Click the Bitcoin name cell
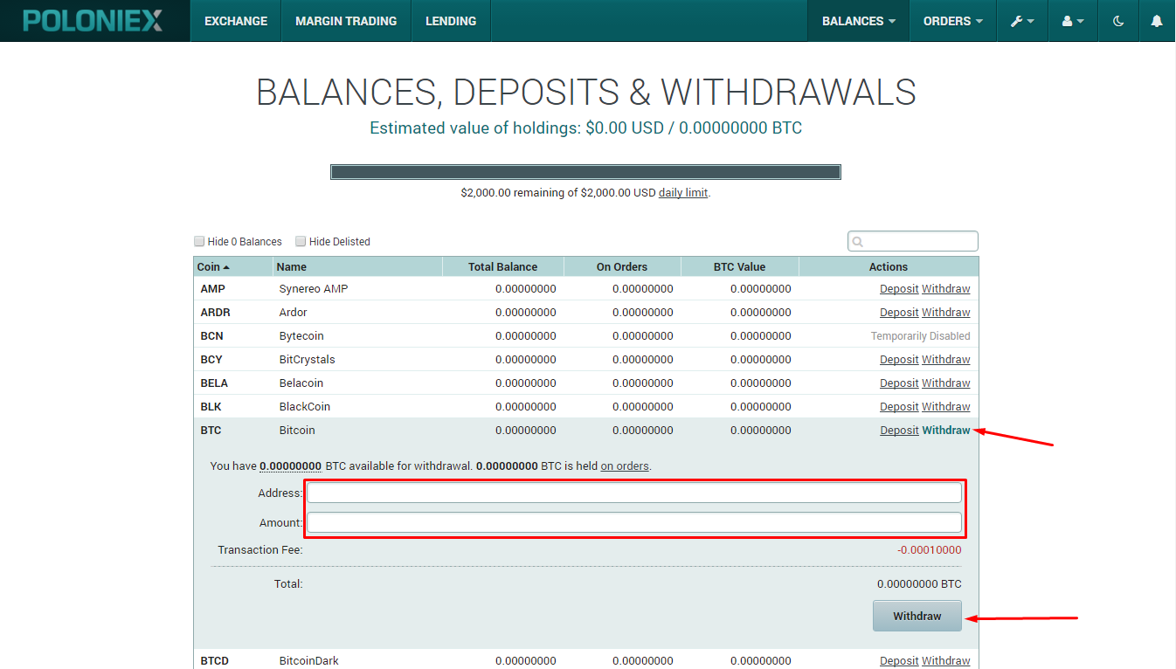Viewport: 1176px width, 669px height. pyautogui.click(x=297, y=431)
